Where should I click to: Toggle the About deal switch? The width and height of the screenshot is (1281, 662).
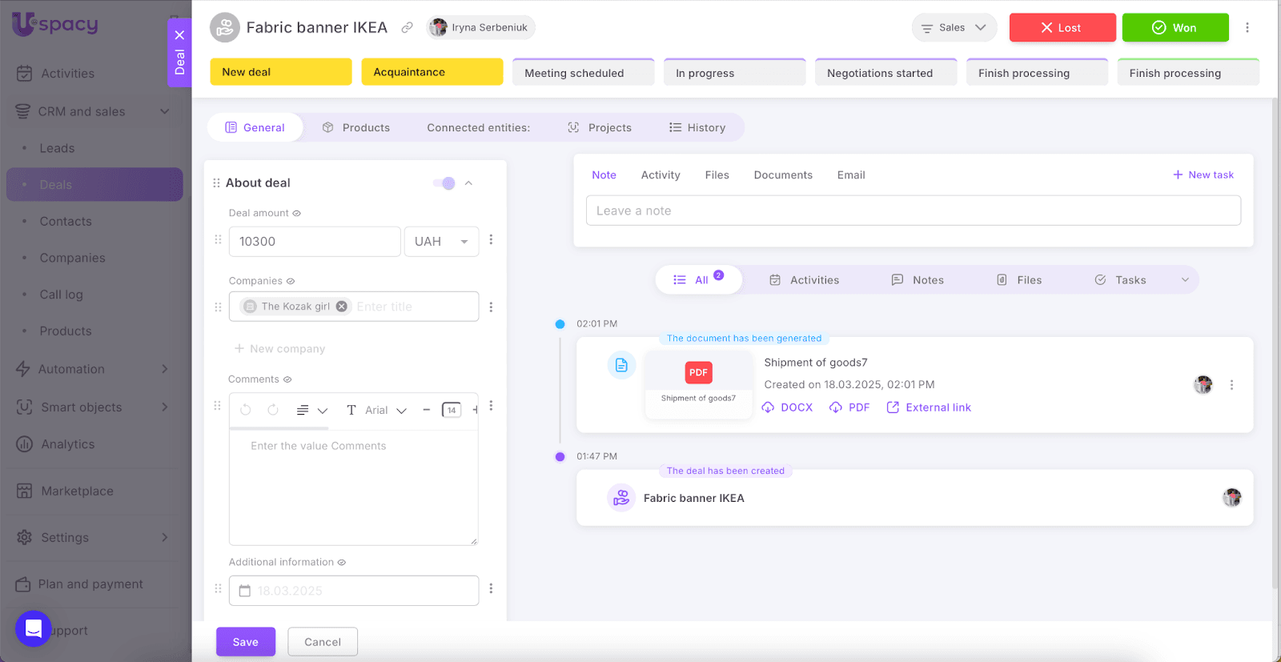tap(444, 183)
